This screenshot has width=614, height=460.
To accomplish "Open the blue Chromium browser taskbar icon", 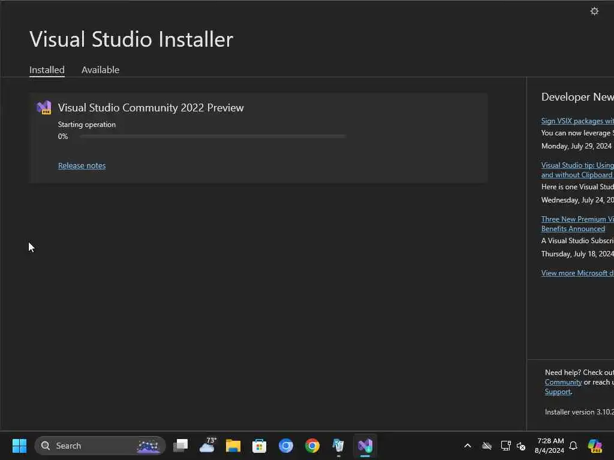I will pyautogui.click(x=286, y=446).
